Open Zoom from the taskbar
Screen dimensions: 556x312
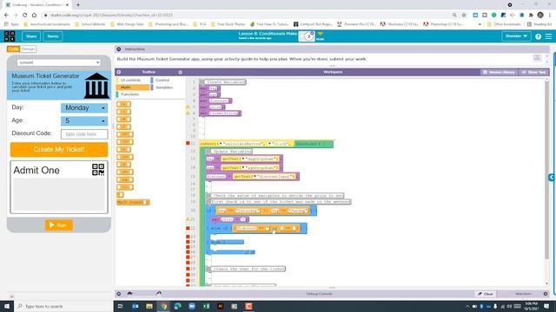[192, 306]
